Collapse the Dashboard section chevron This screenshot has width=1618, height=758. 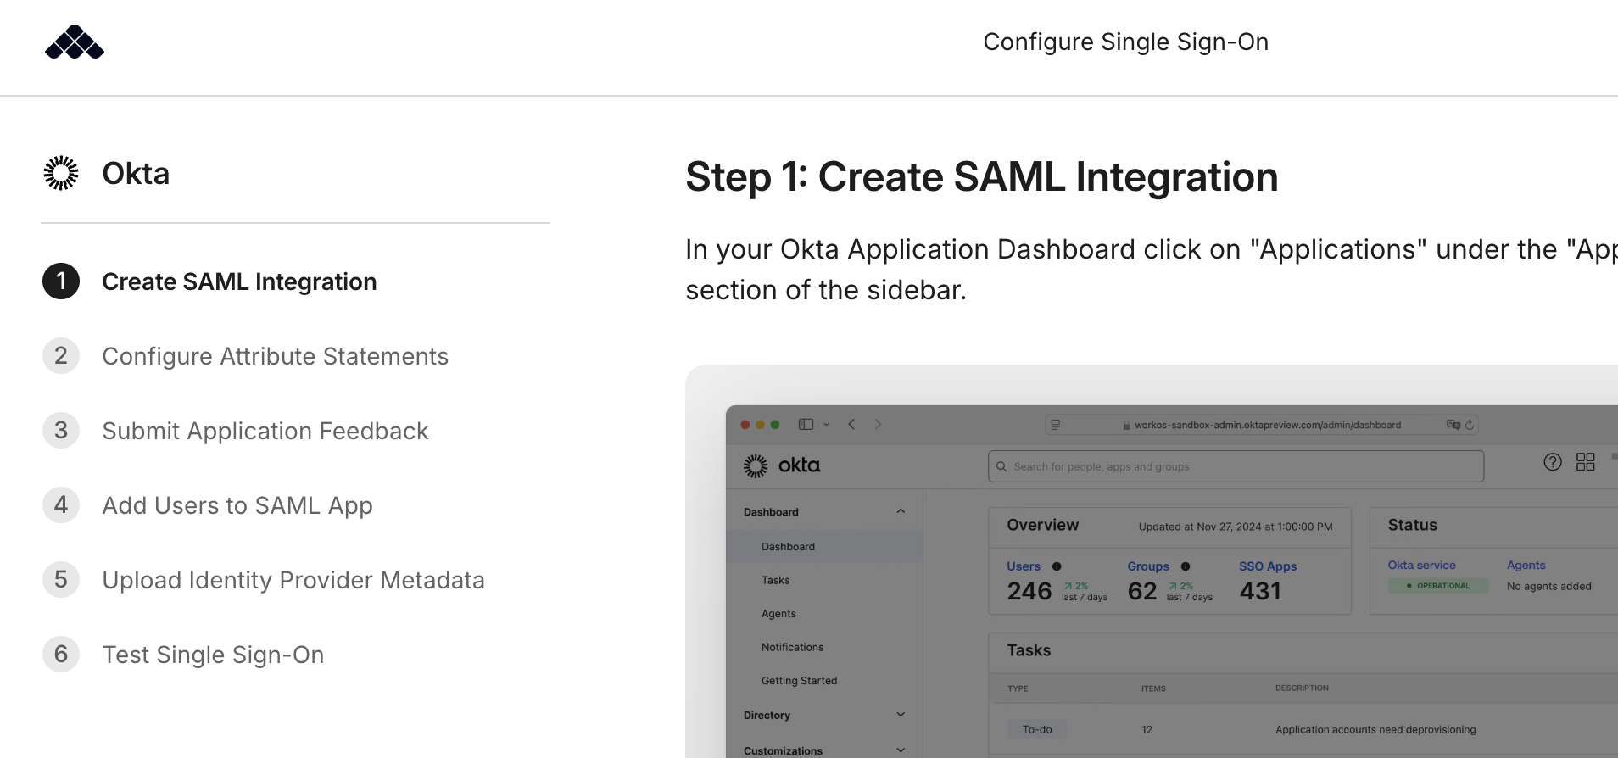click(x=901, y=511)
